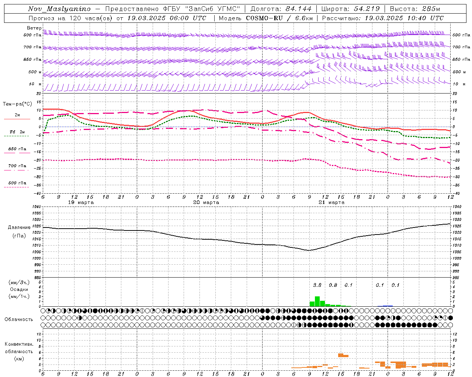
Task: Select the 'Долгота: 84.144' longitude text
Action: pyautogui.click(x=281, y=9)
